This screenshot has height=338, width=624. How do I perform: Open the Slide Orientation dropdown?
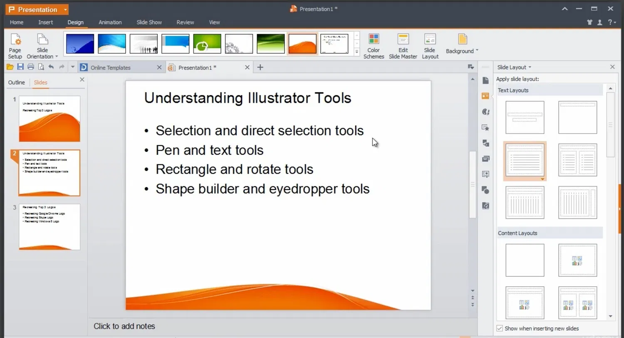[x=57, y=57]
